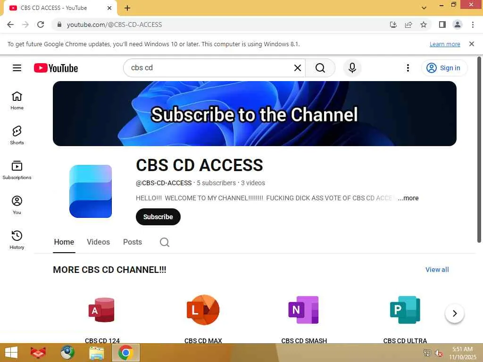
Task: Click the channel banner image
Action: click(x=254, y=114)
